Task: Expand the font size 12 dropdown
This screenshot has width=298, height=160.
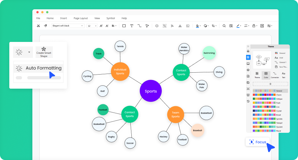Action: click(92, 26)
